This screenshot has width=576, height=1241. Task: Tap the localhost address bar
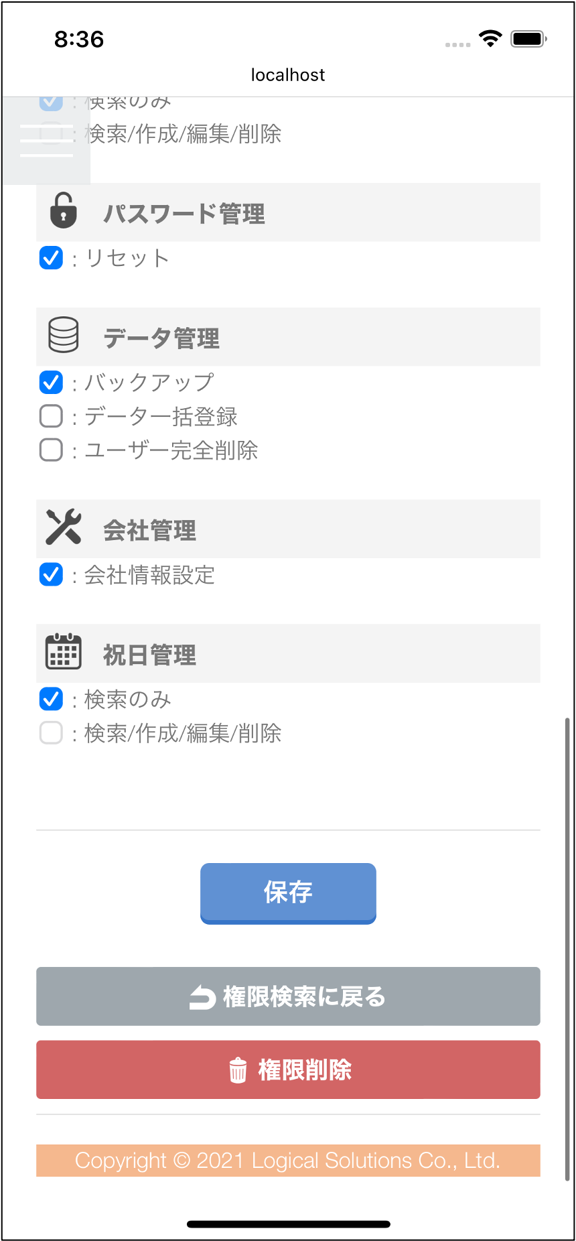click(x=288, y=75)
